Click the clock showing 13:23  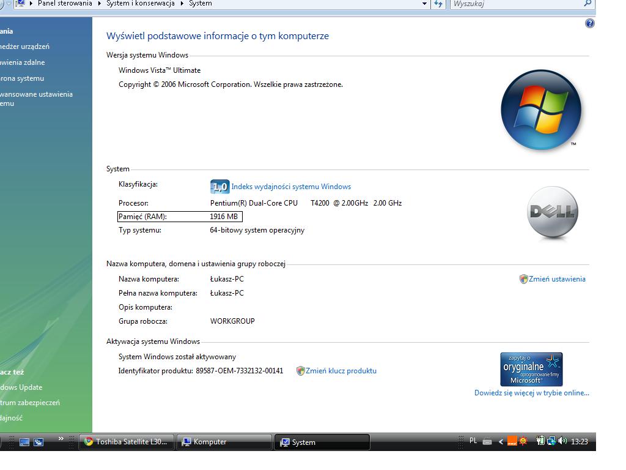580,442
